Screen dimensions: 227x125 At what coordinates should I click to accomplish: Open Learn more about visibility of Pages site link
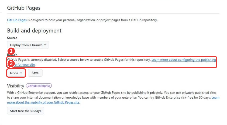[43, 102]
